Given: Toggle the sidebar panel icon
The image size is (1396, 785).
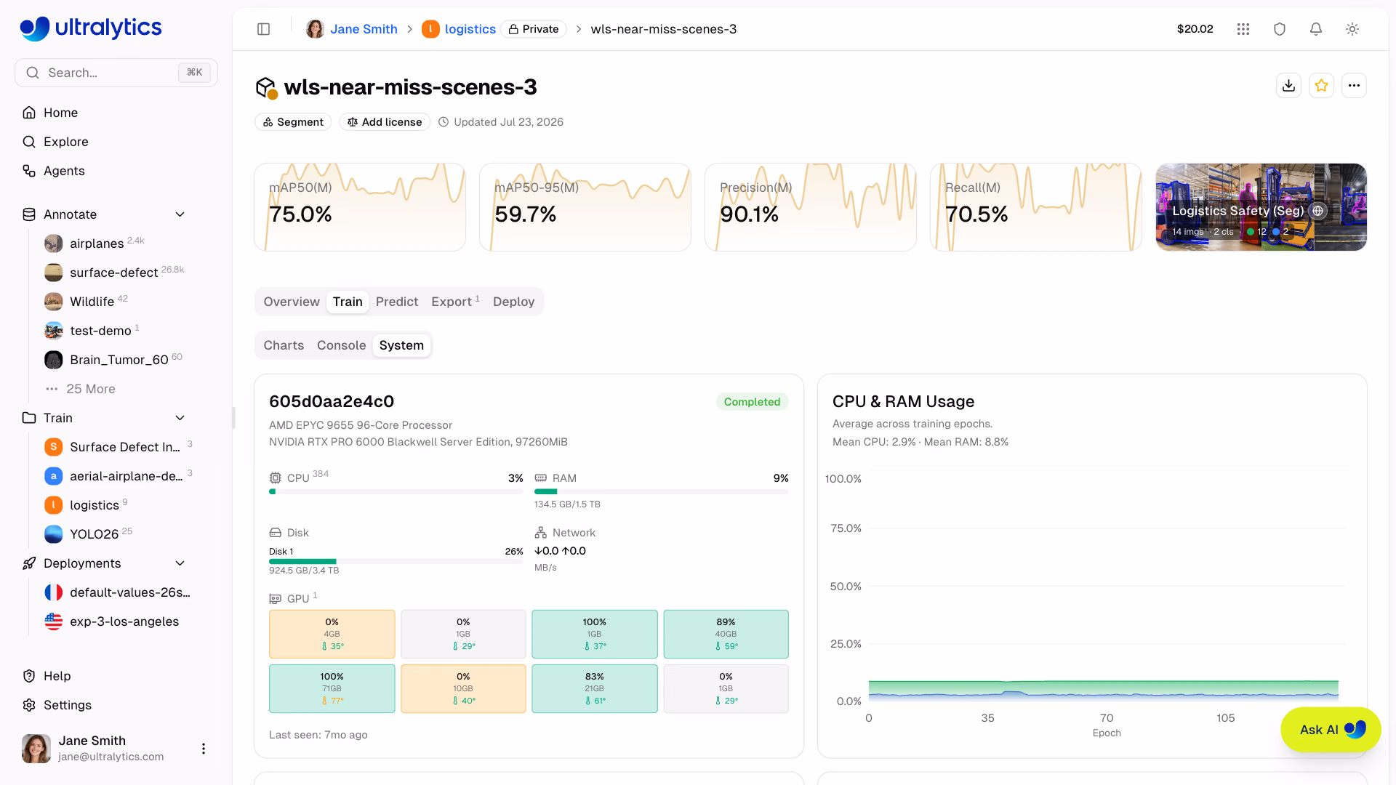Looking at the screenshot, I should point(264,29).
